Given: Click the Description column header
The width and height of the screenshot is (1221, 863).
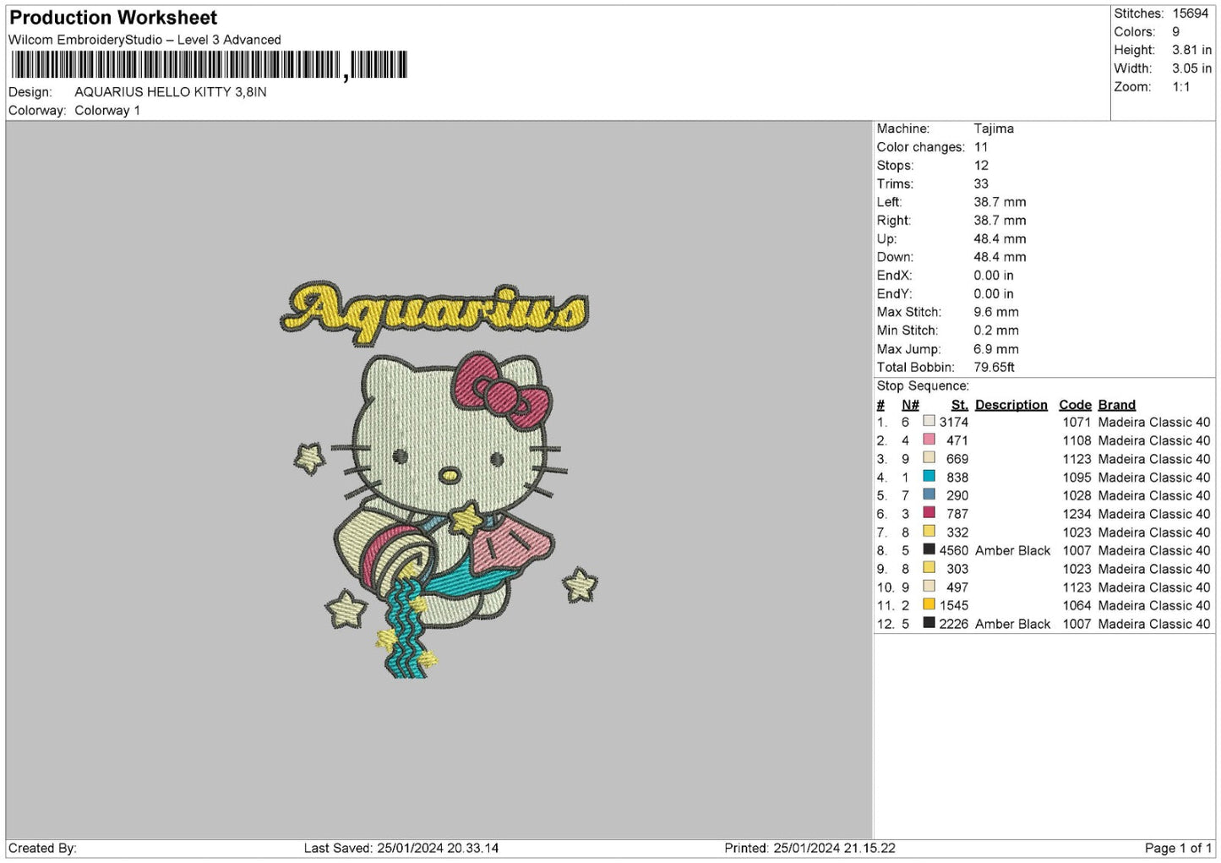Looking at the screenshot, I should tap(1011, 405).
